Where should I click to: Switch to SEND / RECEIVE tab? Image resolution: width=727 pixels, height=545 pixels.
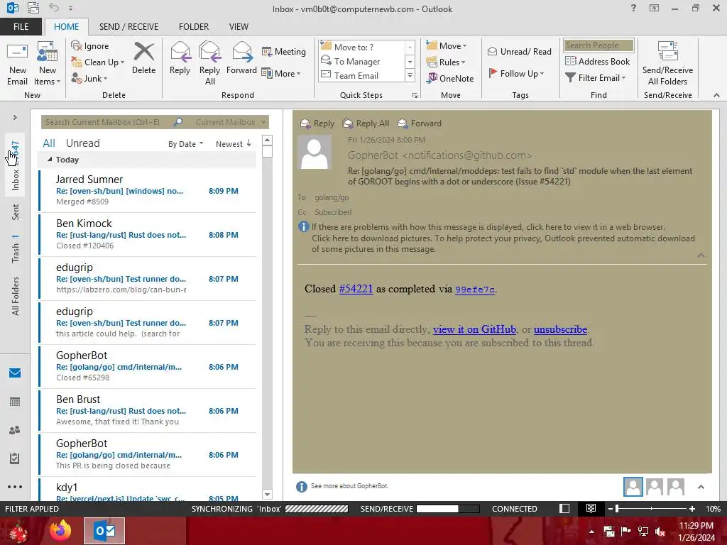129,26
